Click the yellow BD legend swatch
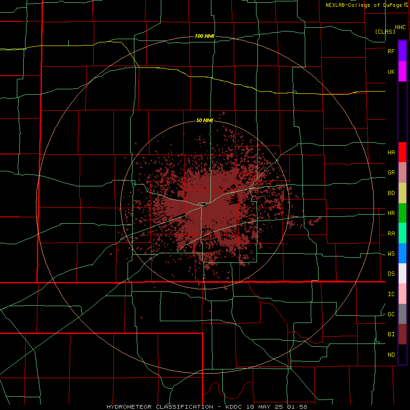The height and width of the screenshot is (410, 410). 402,193
